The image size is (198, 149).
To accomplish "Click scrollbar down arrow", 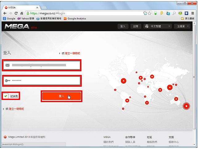I will click(x=194, y=145).
